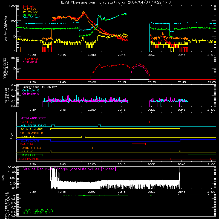Viewport: 219px width, 219px height.
Task: Click the NON SOLAR EVENT flag label
Action: 33,126
